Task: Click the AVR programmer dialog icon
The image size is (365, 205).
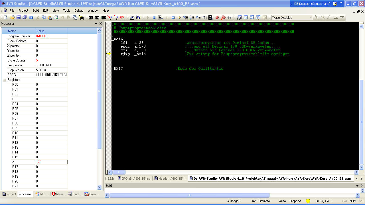Action: coord(97,17)
